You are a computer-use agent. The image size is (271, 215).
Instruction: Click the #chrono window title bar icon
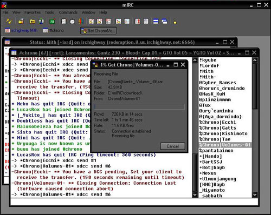pos(14,53)
